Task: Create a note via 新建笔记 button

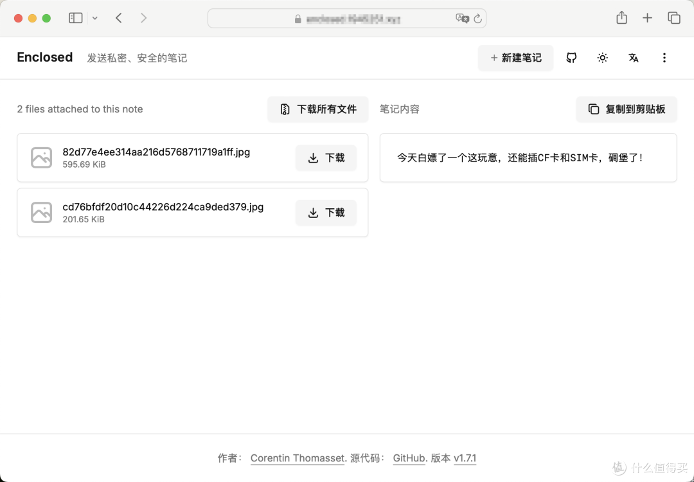Action: (x=515, y=58)
